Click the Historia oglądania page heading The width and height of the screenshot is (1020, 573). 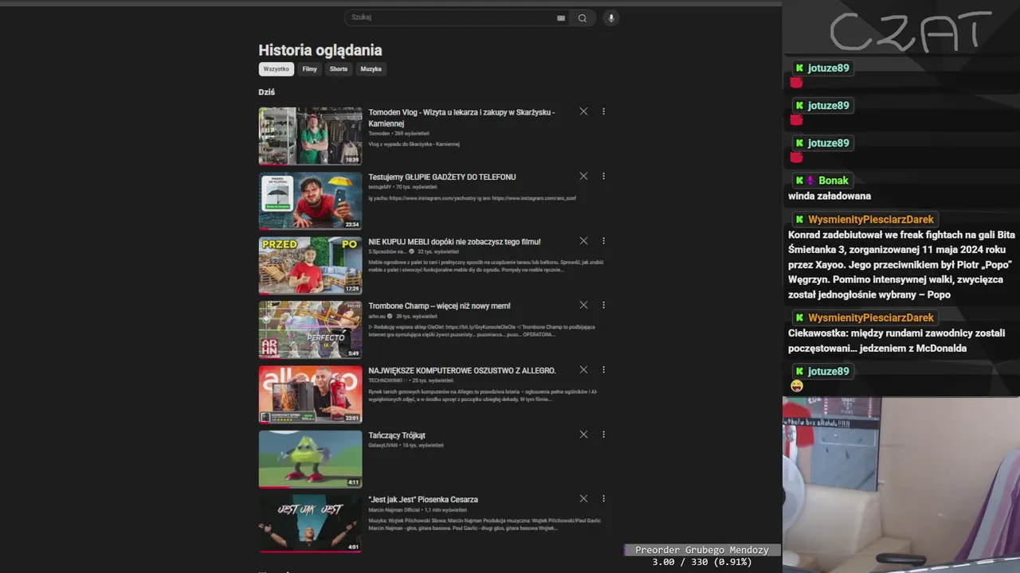[320, 50]
